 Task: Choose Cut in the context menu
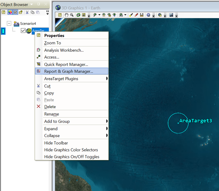72,86
